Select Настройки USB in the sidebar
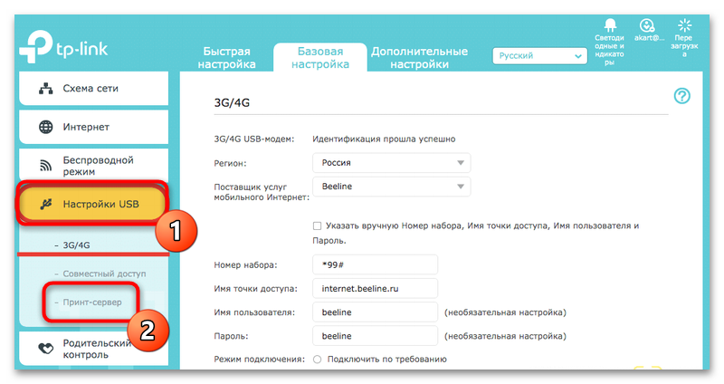Viewport: 724px width, 384px height. tap(94, 204)
